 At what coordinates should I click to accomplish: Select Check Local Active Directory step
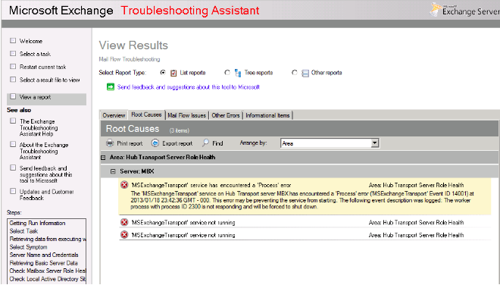point(48,279)
